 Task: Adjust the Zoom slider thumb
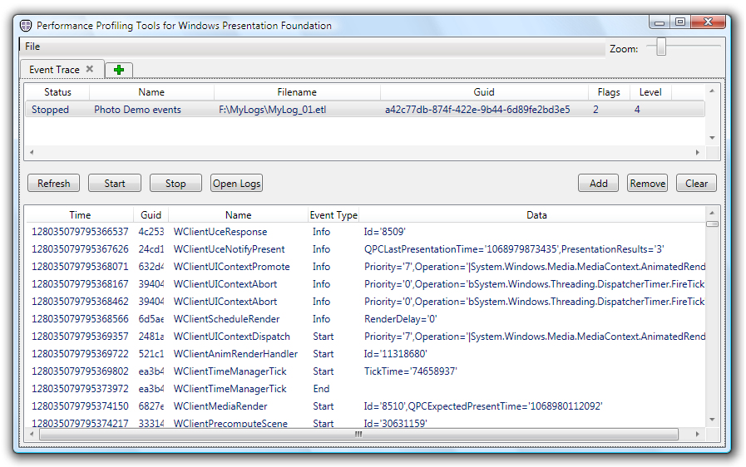click(661, 47)
